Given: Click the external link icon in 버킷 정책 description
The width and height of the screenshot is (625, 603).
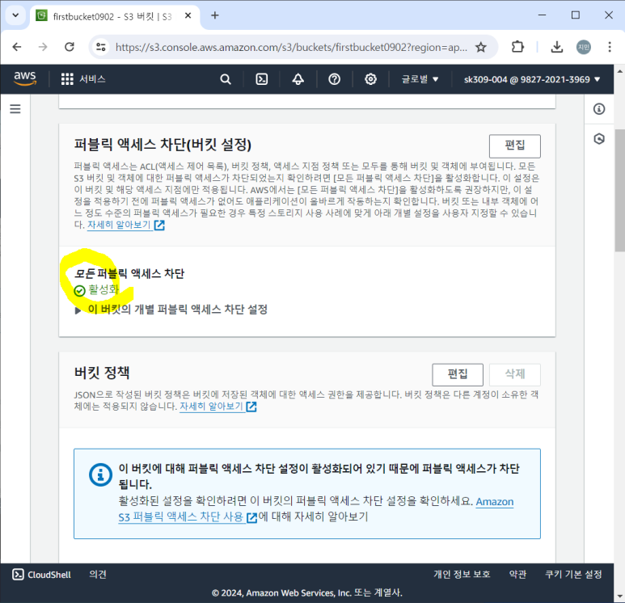Looking at the screenshot, I should coord(251,407).
